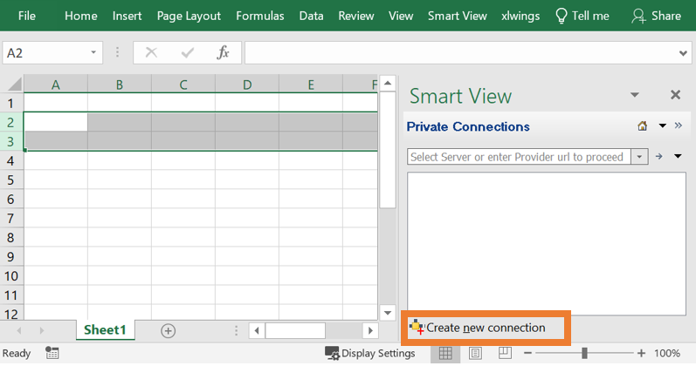Open Smart View task pane options arrow
This screenshot has height=366, width=696.
(635, 95)
